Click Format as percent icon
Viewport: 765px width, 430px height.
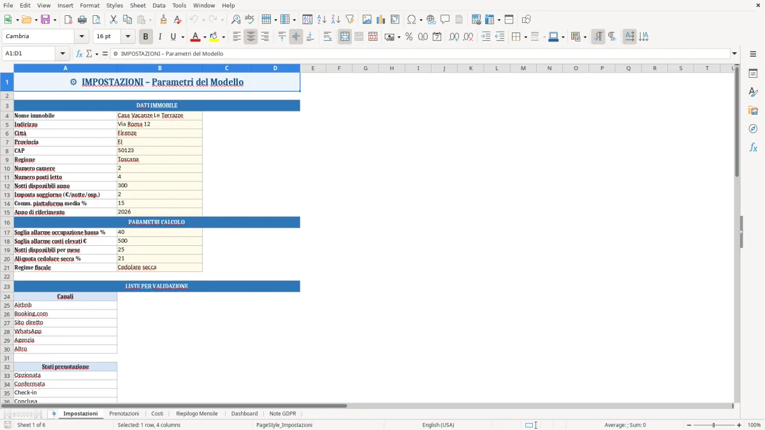click(x=409, y=37)
